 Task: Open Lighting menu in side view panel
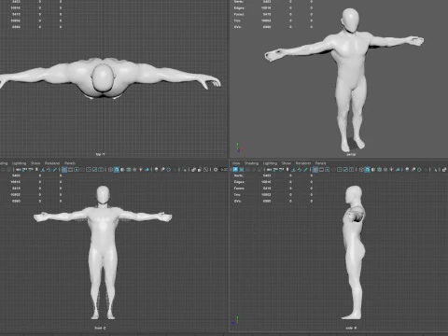[x=270, y=163]
